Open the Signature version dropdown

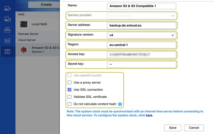pyautogui.click(x=141, y=35)
